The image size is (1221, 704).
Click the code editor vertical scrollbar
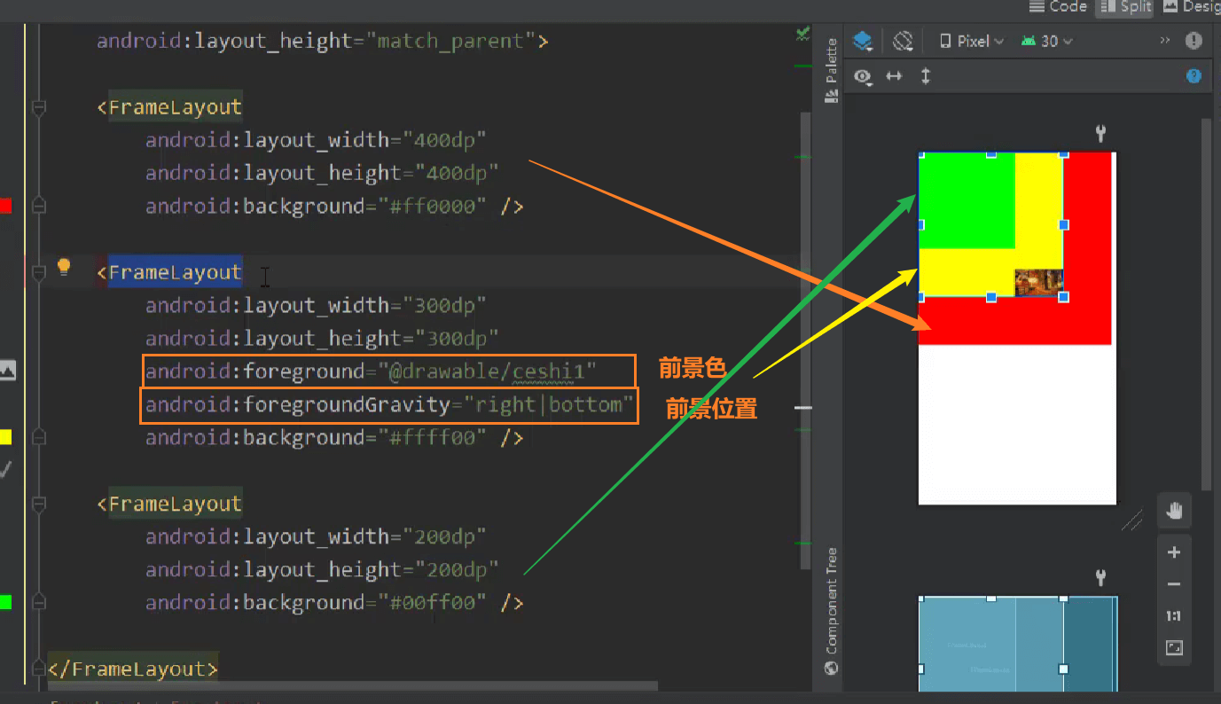804,340
